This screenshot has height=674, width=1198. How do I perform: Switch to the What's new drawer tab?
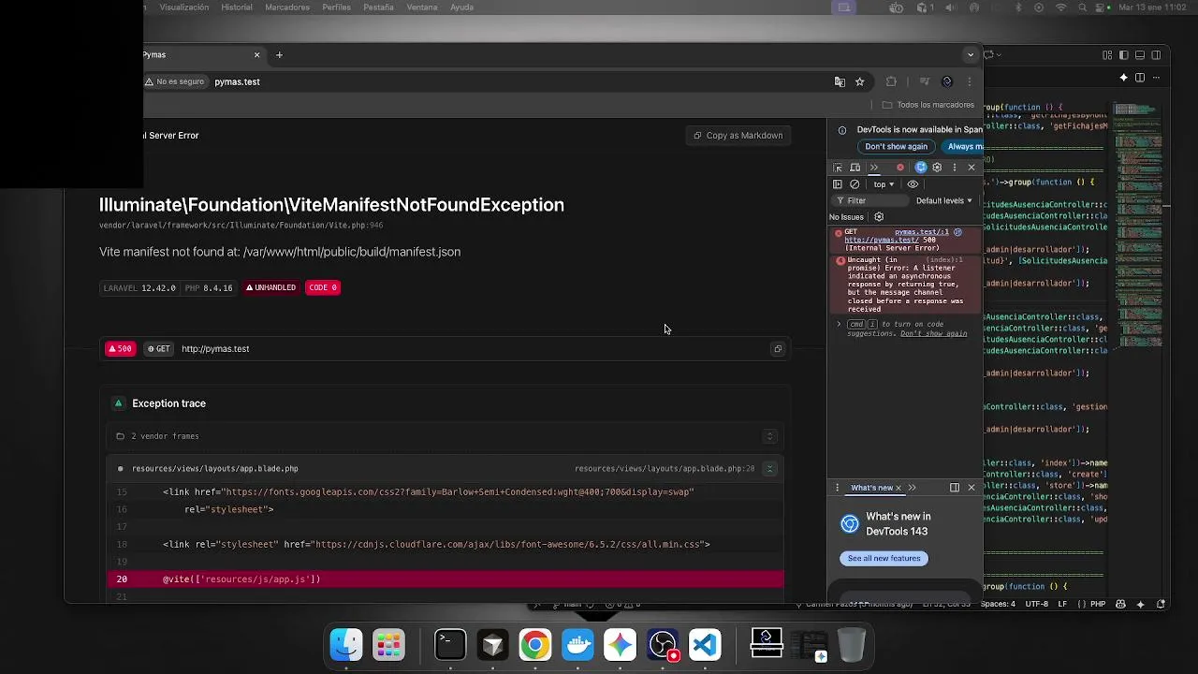870,488
